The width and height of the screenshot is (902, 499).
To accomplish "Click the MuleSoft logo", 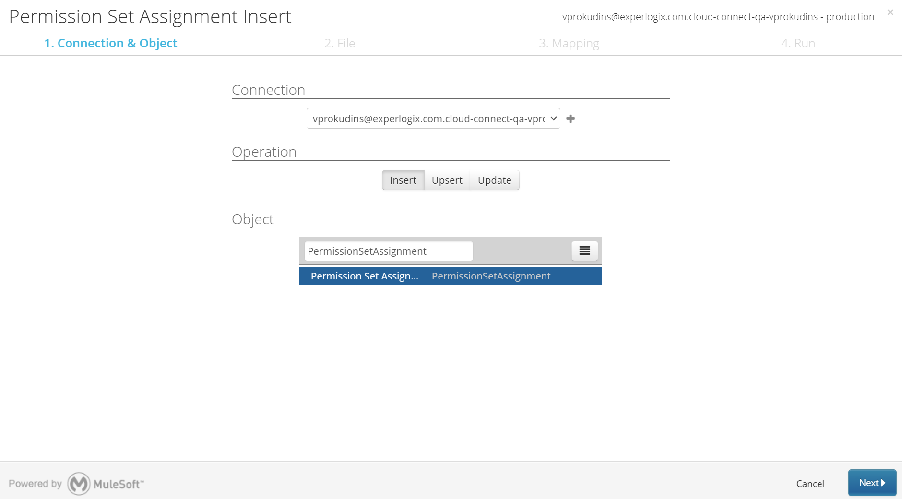I will click(106, 484).
